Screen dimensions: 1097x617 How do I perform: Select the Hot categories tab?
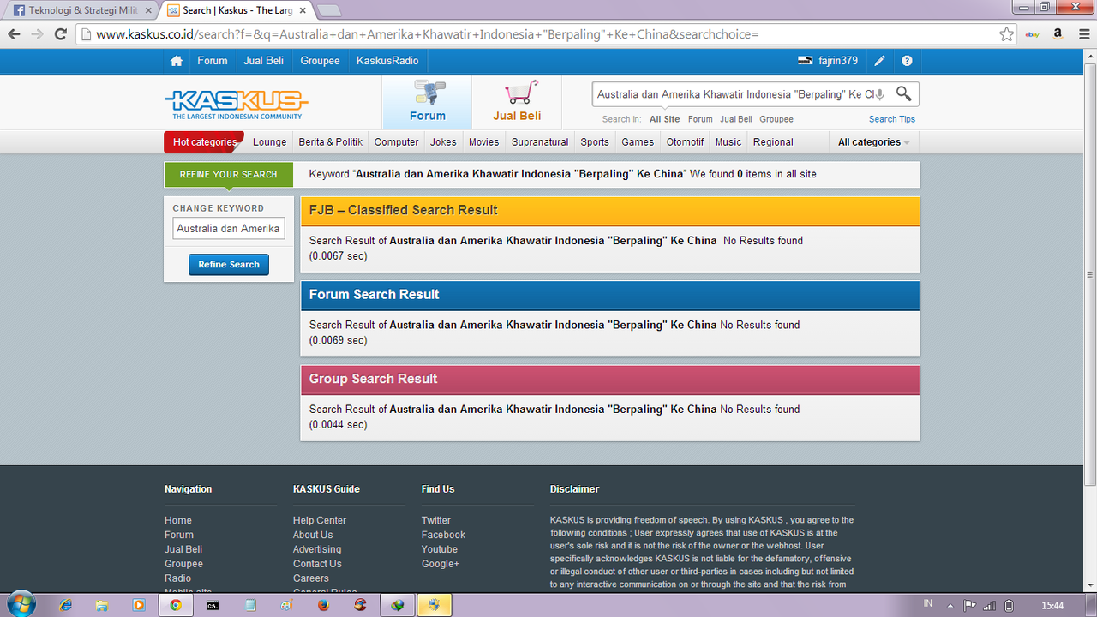coord(204,142)
